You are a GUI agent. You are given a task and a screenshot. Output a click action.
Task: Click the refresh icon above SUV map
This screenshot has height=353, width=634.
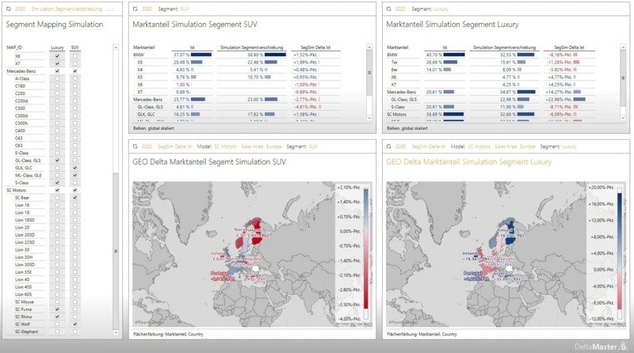[x=136, y=146]
